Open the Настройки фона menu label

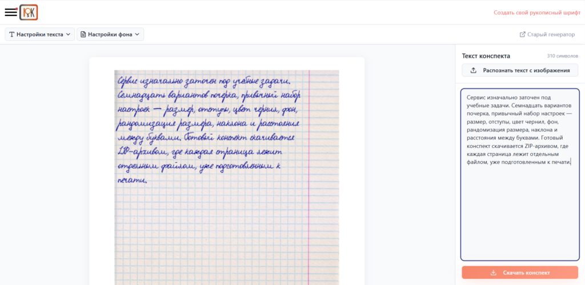(110, 35)
